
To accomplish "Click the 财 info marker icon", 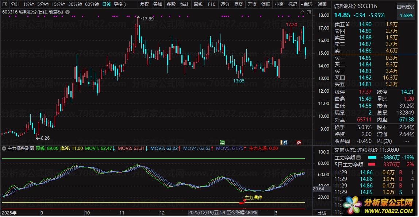I will tap(284, 142).
